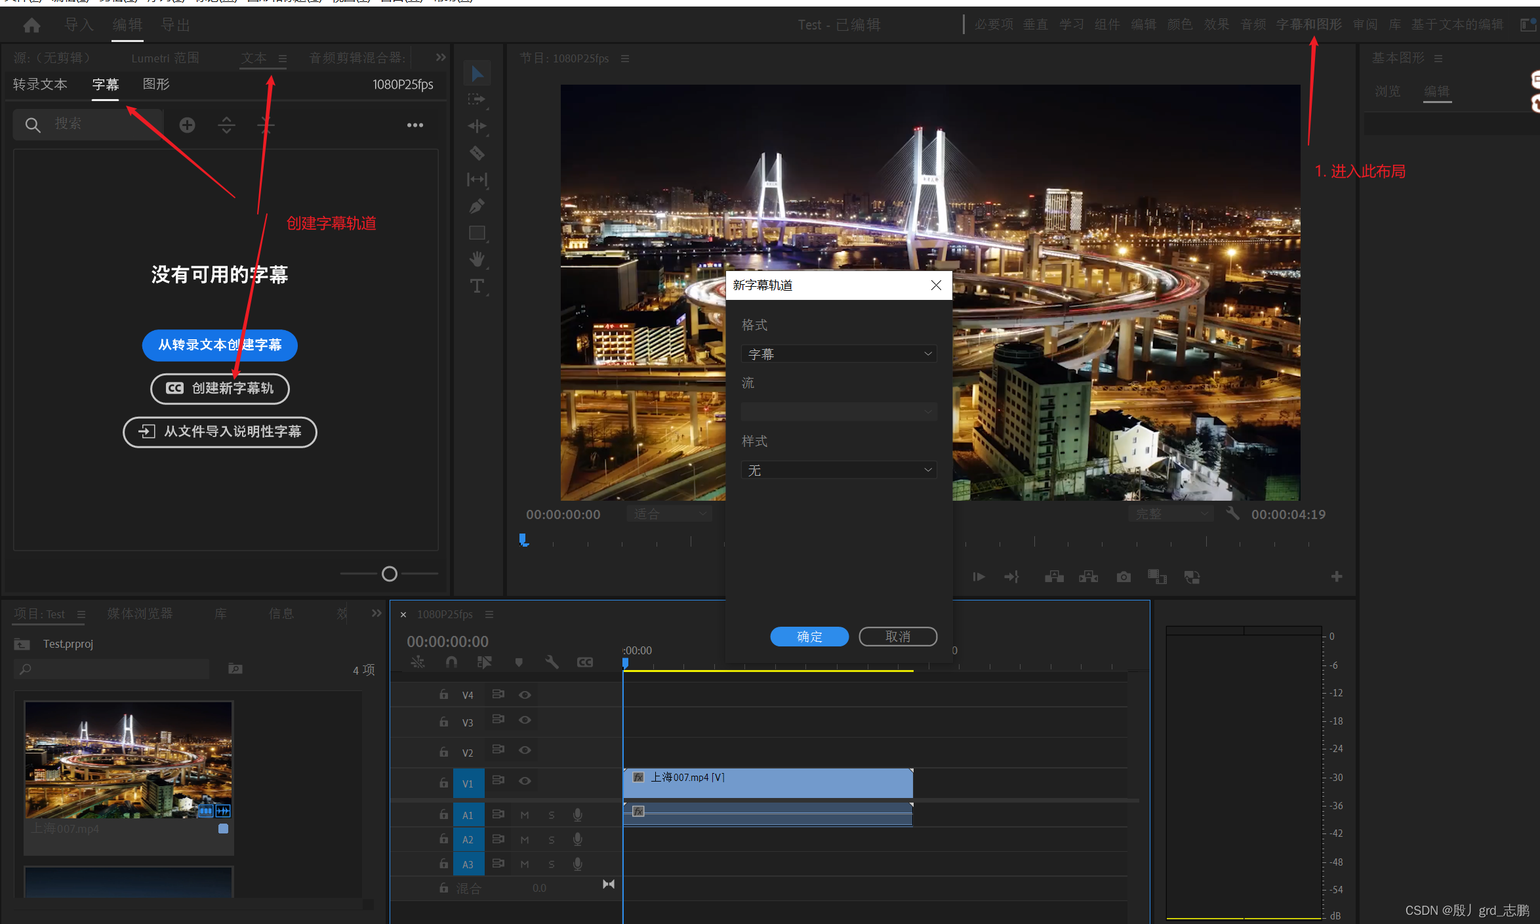Mute the A1 audio track
1540x924 pixels.
click(x=525, y=815)
